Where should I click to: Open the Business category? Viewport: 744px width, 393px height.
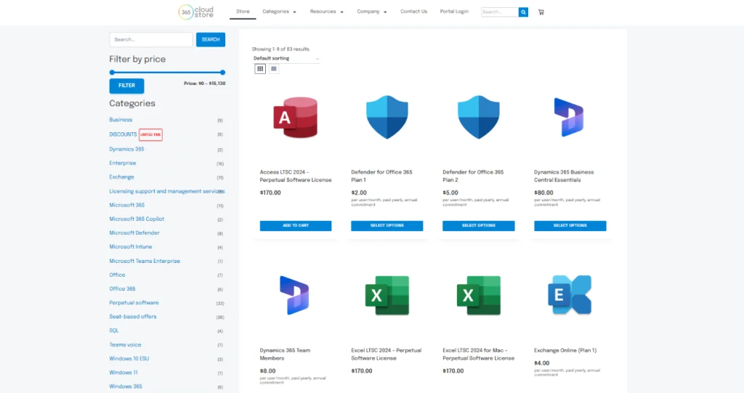pyautogui.click(x=121, y=120)
